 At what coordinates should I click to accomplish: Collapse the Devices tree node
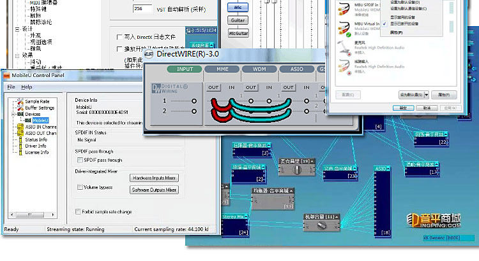click(13, 114)
